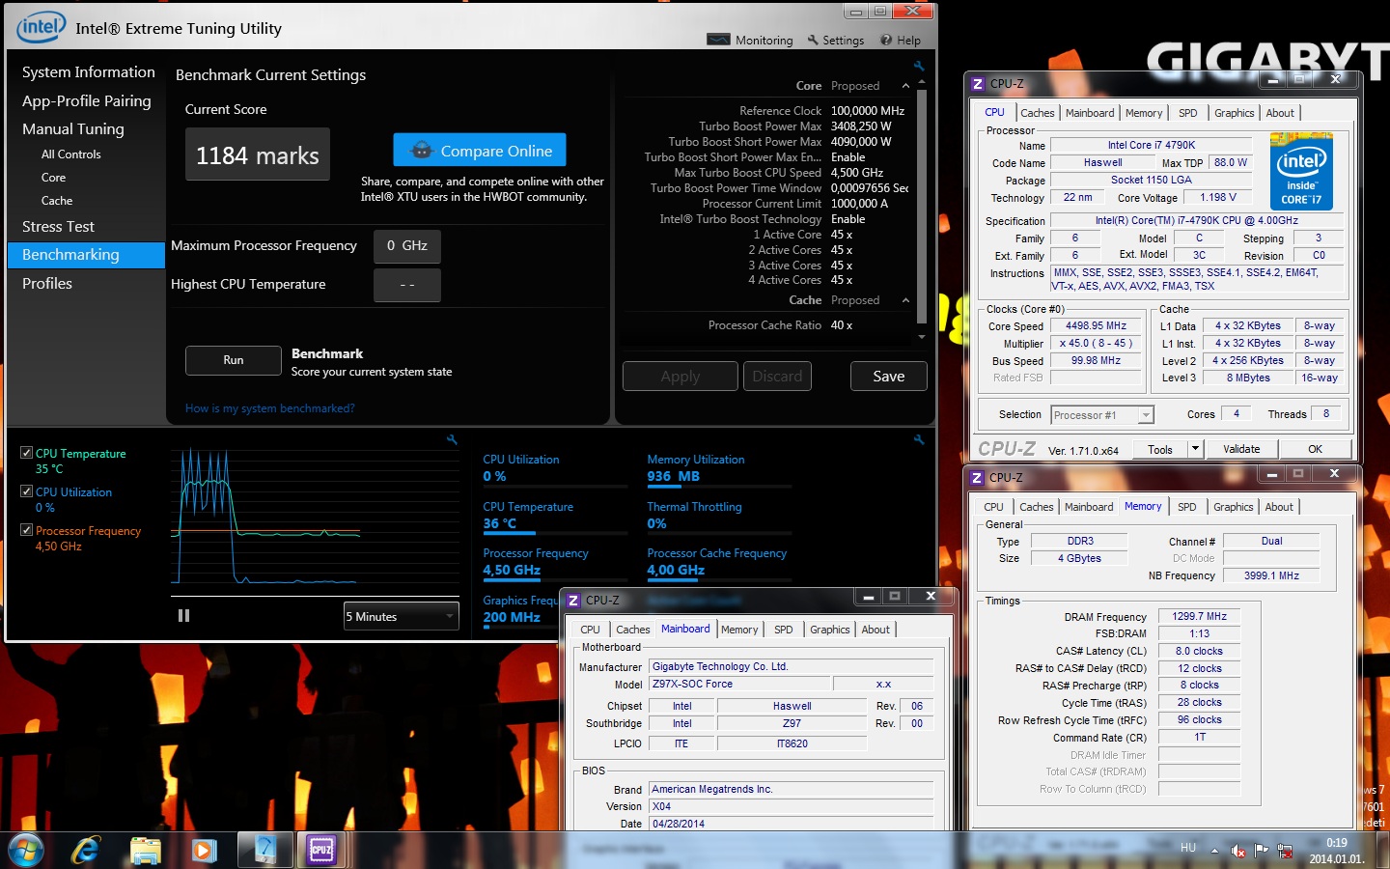Open the Action Center flag icon
Screen dimensions: 1390x869
pos(1262,851)
